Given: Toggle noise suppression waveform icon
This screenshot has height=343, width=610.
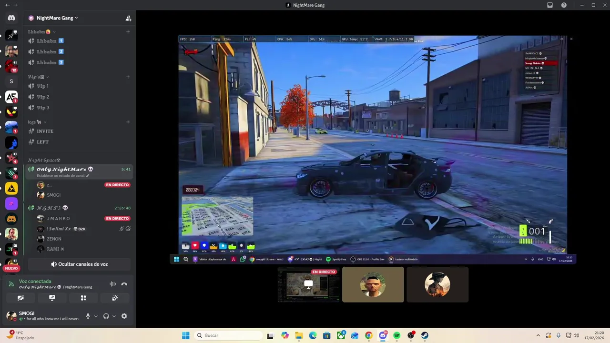Looking at the screenshot, I should click(x=112, y=284).
